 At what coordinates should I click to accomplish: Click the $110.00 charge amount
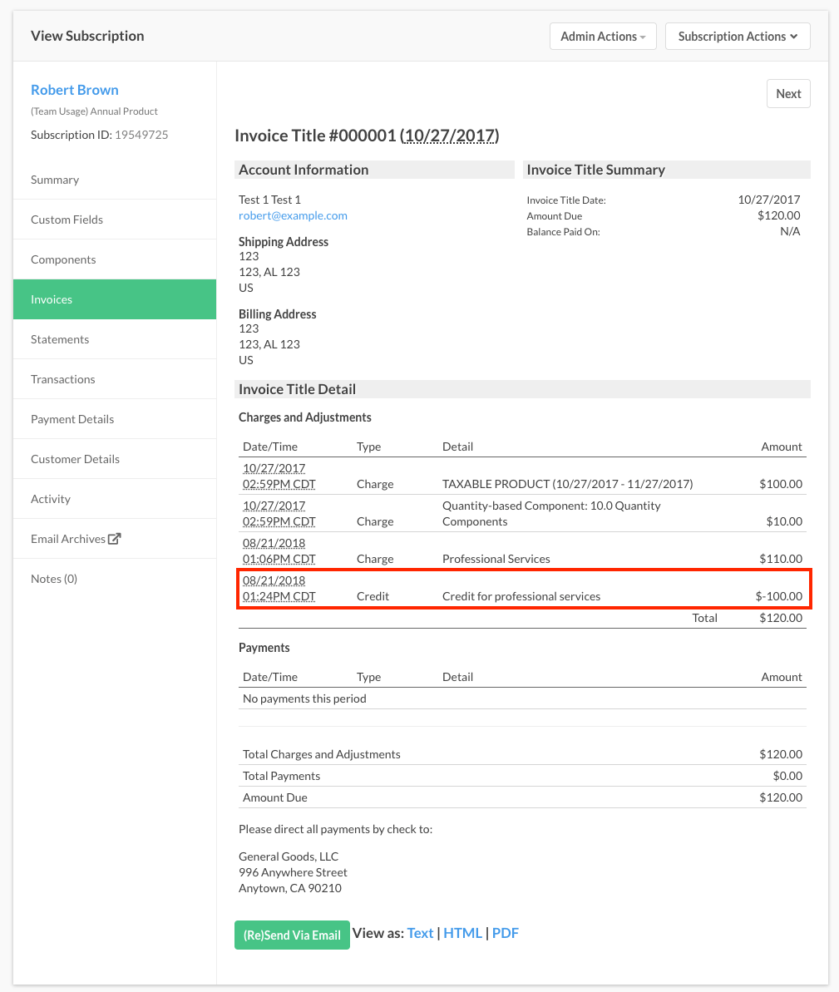781,559
